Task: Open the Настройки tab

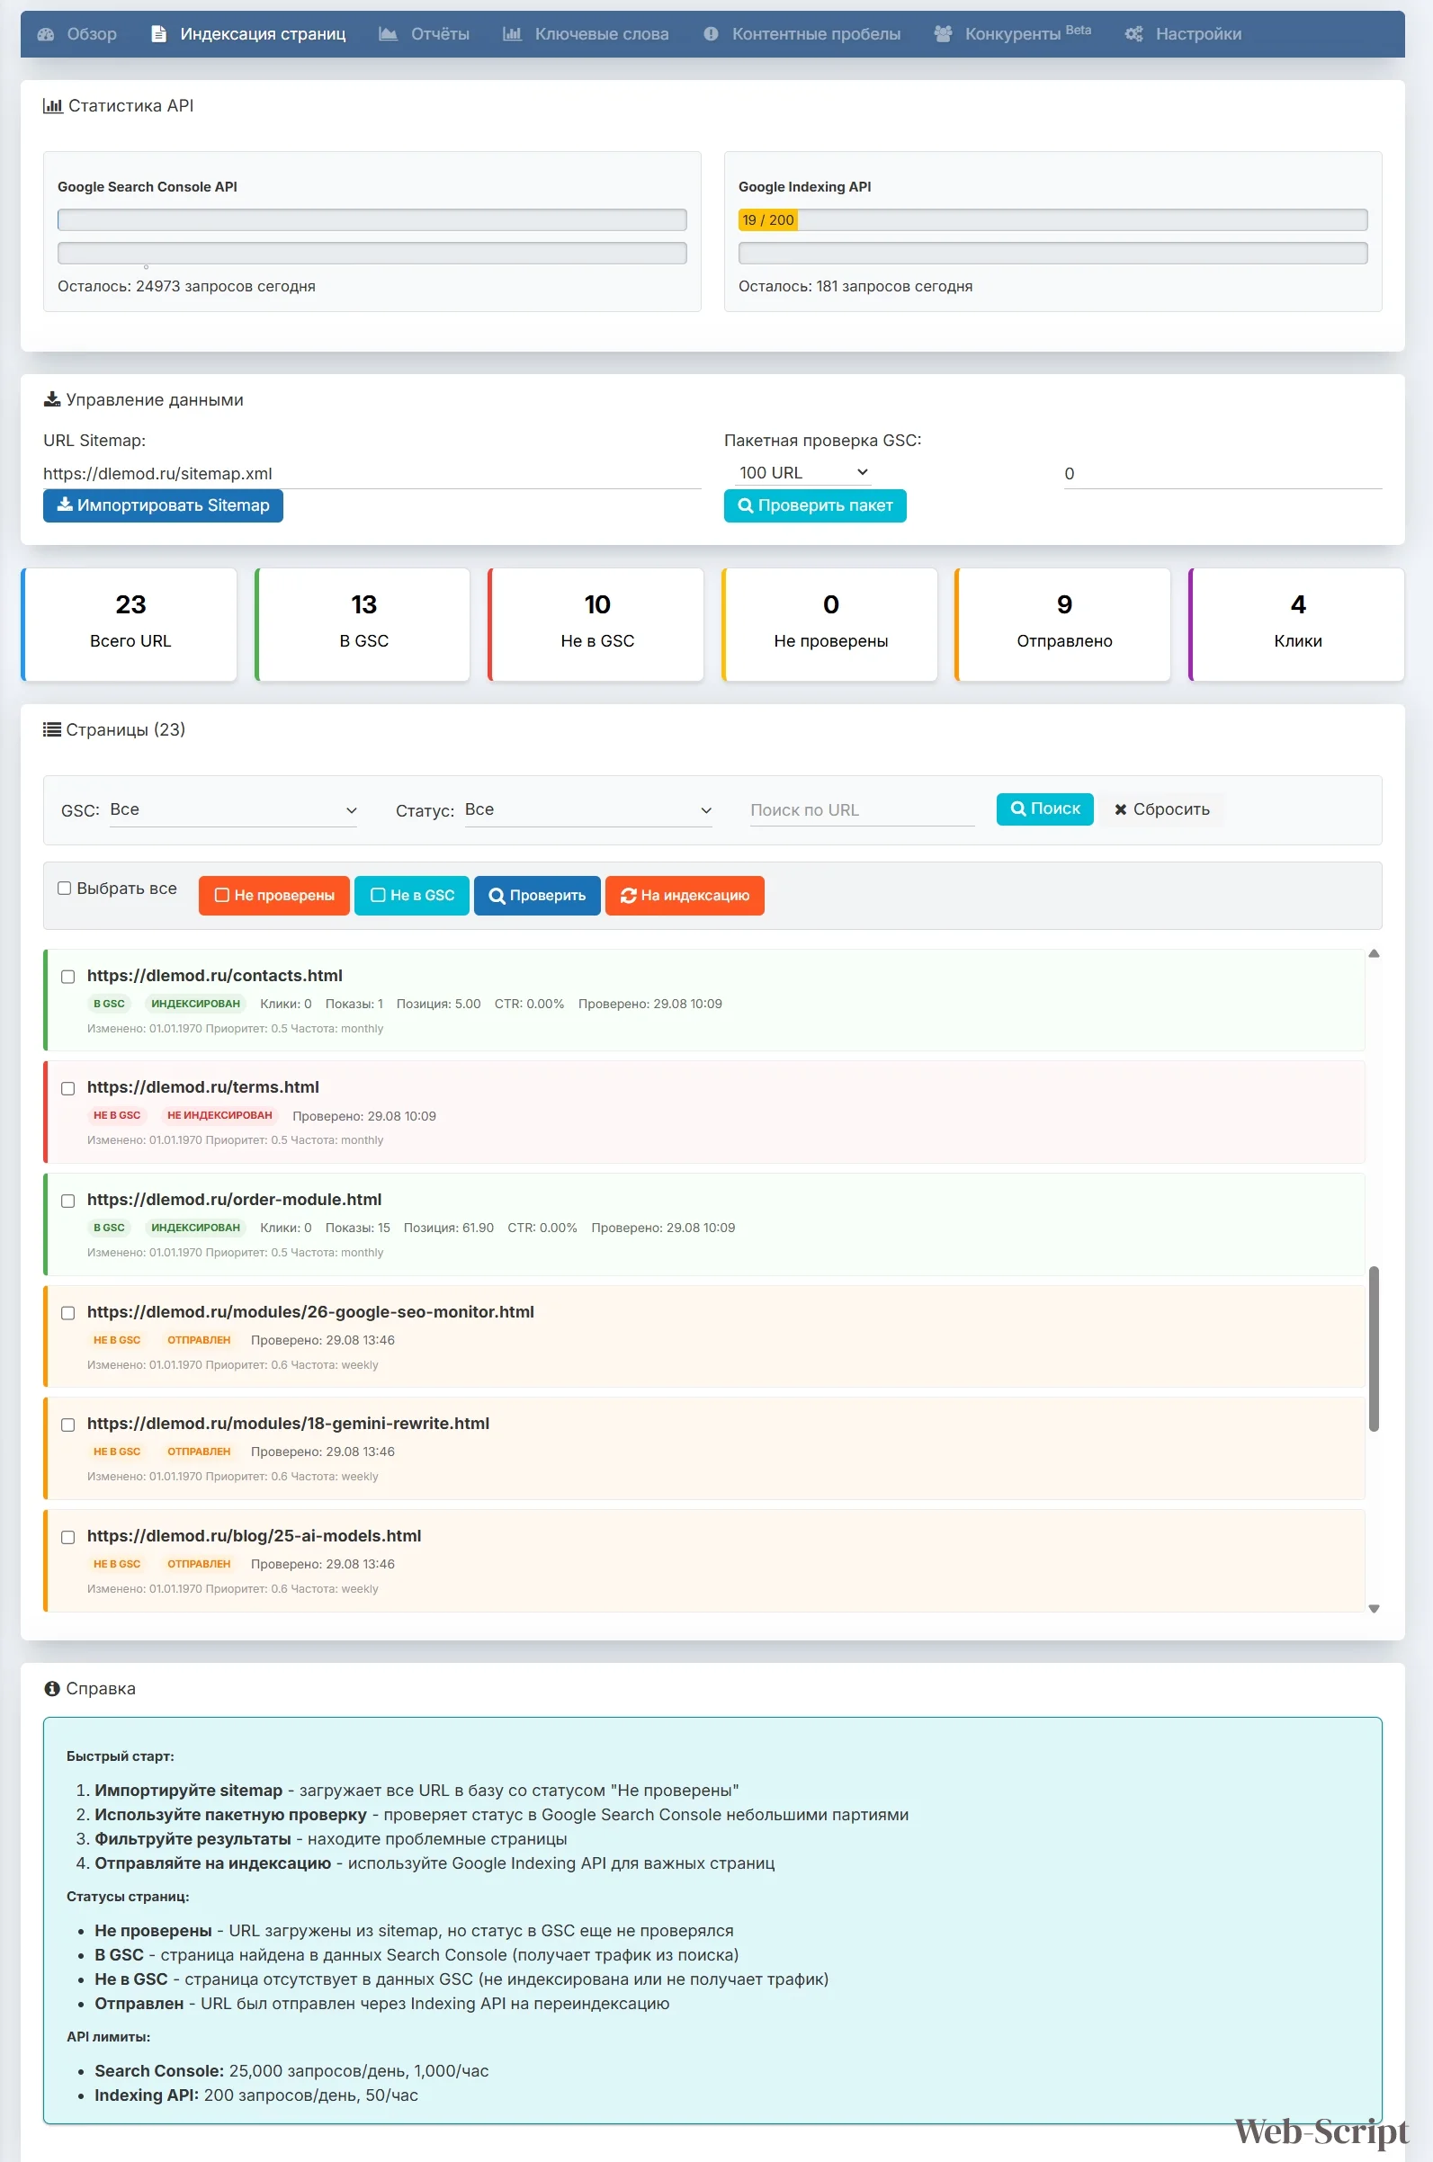Action: click(x=1197, y=34)
